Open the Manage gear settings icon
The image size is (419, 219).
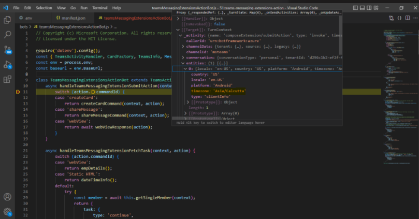click(x=7, y=212)
